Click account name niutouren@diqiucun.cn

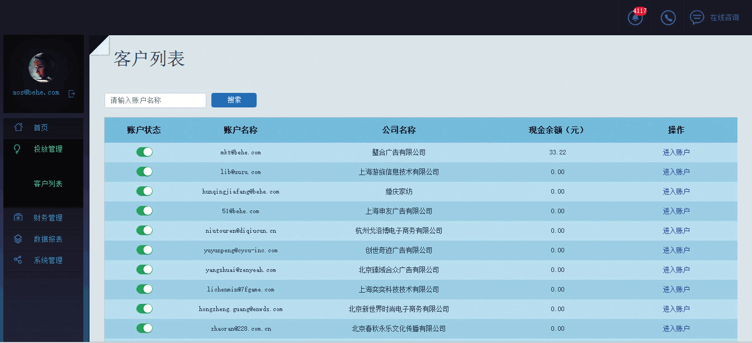click(x=240, y=231)
